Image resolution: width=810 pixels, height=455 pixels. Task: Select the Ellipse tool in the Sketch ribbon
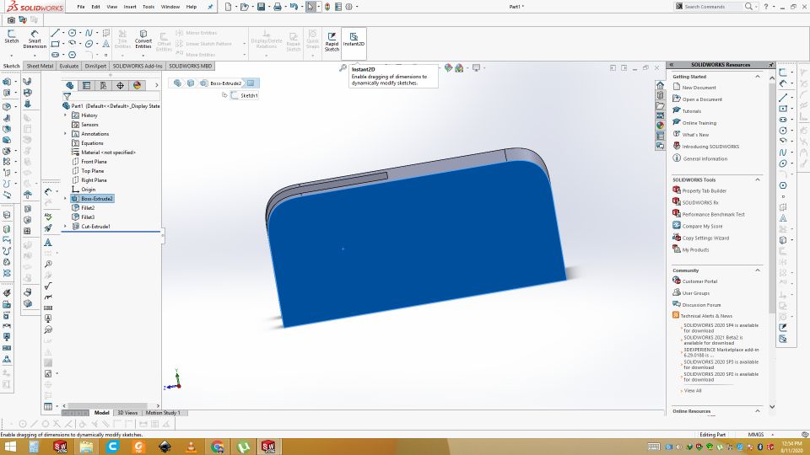click(x=89, y=44)
